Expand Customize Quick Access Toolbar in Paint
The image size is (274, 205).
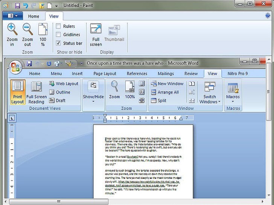coord(56,6)
